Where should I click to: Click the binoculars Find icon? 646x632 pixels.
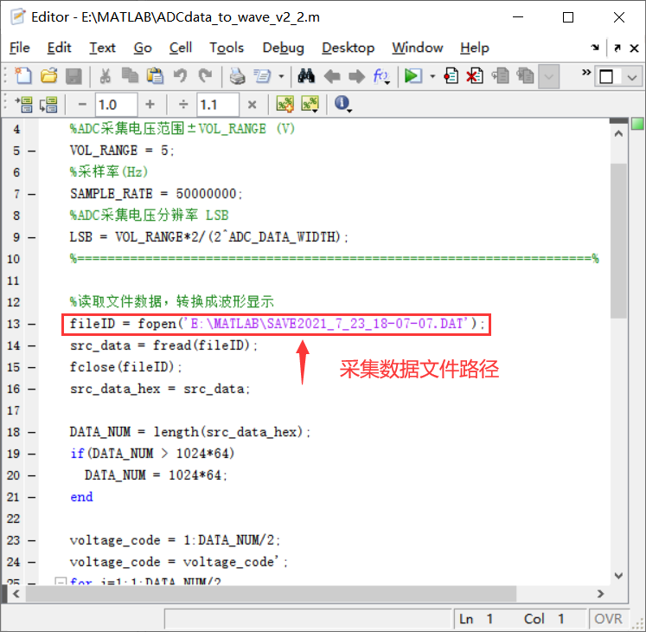(305, 76)
